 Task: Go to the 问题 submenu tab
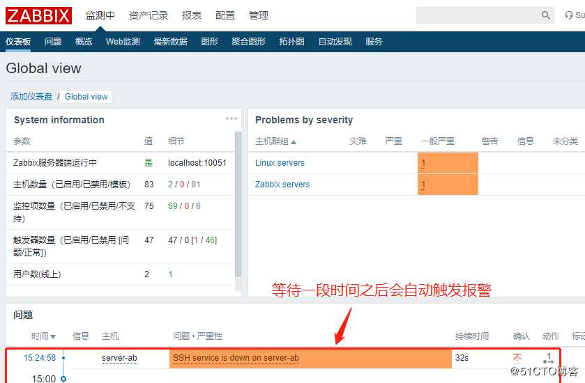[x=53, y=42]
